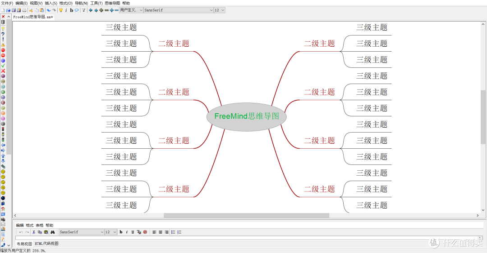487x253 pixels.
Task: Open the 插入(S) menu
Action: [x=51, y=3]
